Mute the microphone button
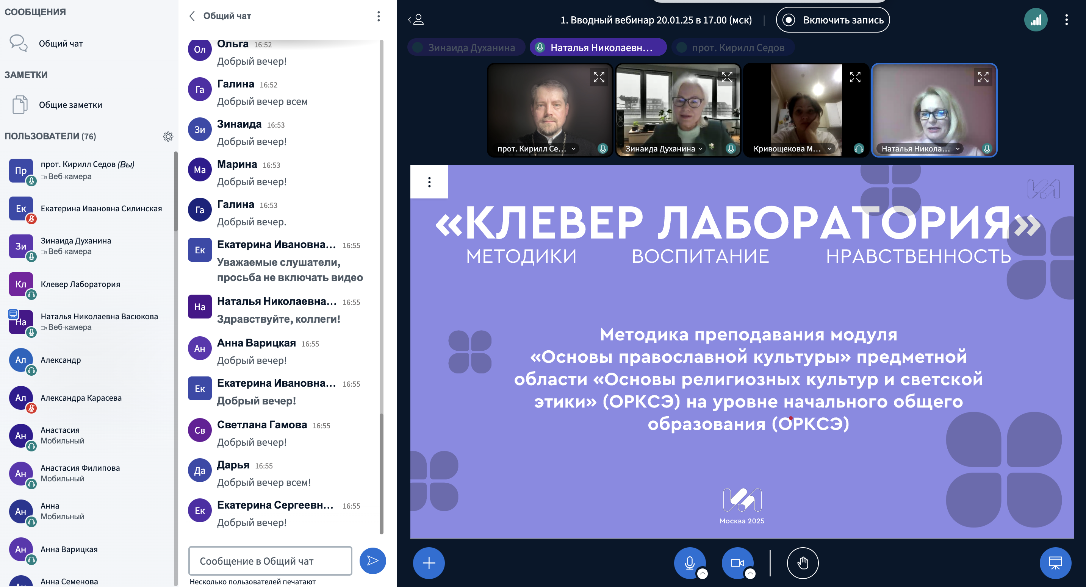Viewport: 1086px width, 587px height. pyautogui.click(x=689, y=562)
